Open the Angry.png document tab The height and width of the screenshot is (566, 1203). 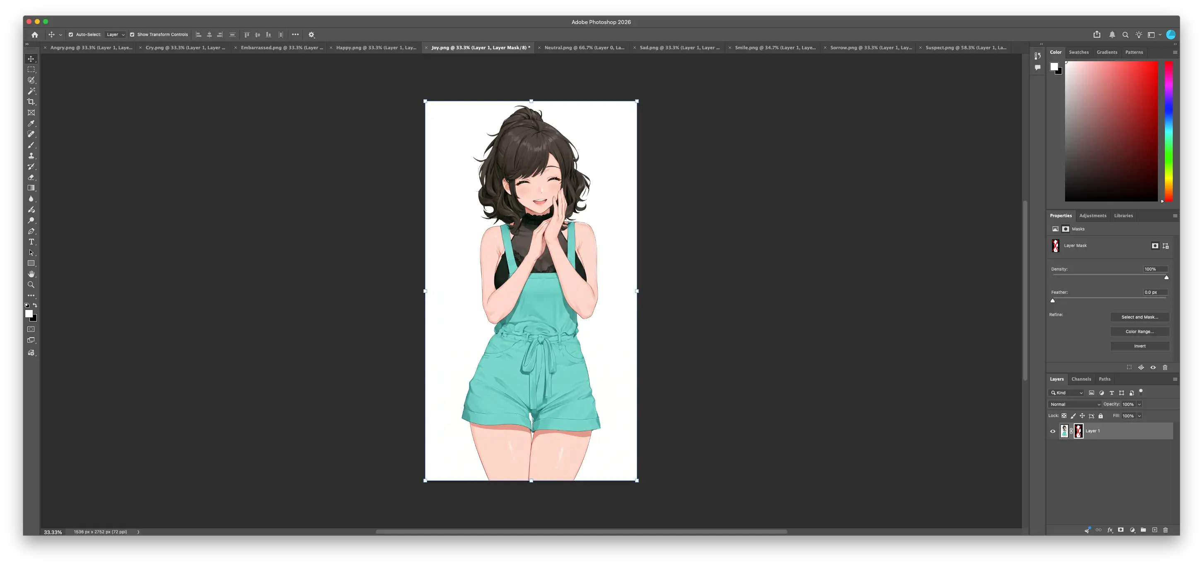coord(91,48)
